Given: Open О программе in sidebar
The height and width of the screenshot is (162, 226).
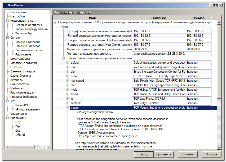Looking at the screenshot, I should coord(19,12).
